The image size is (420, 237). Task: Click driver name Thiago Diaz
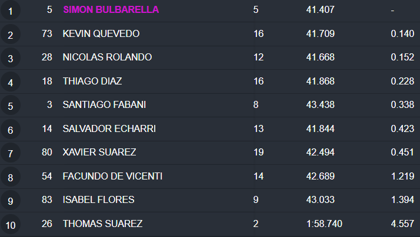pyautogui.click(x=92, y=81)
